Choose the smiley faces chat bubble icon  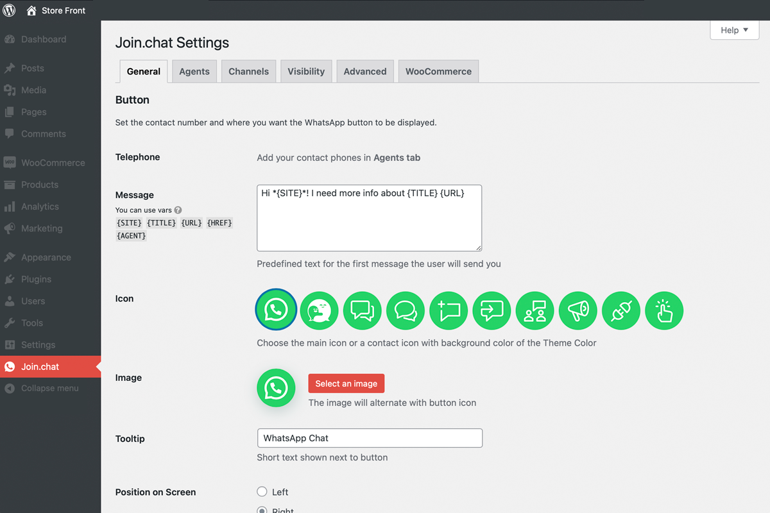(x=319, y=310)
